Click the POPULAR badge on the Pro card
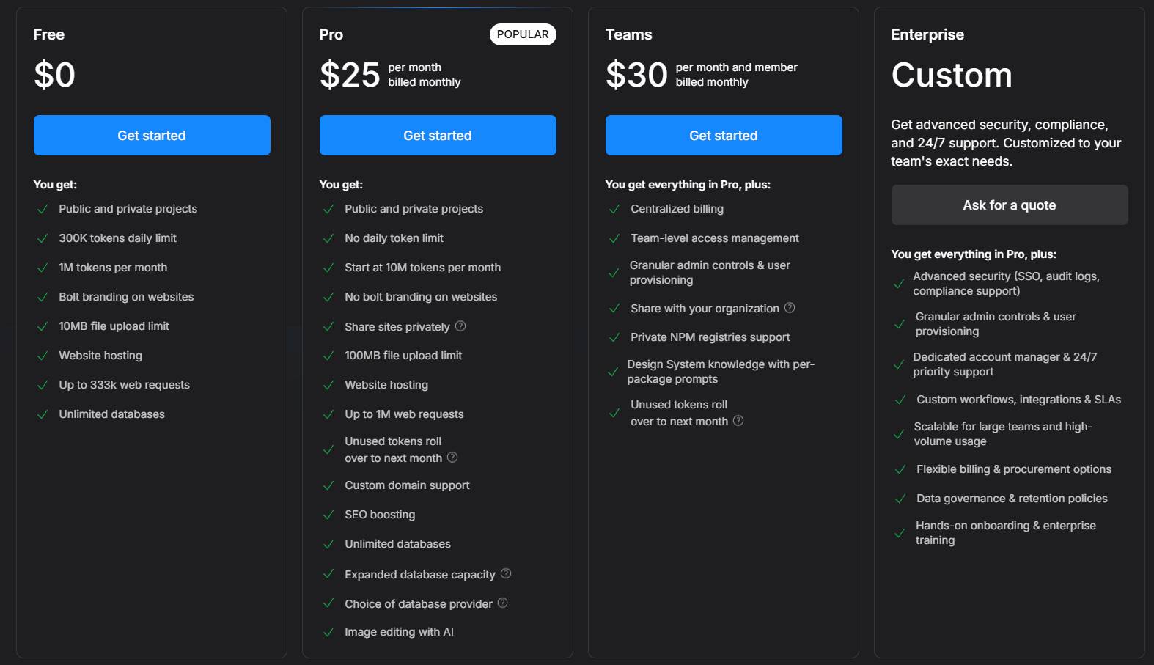This screenshot has width=1154, height=665. click(523, 34)
